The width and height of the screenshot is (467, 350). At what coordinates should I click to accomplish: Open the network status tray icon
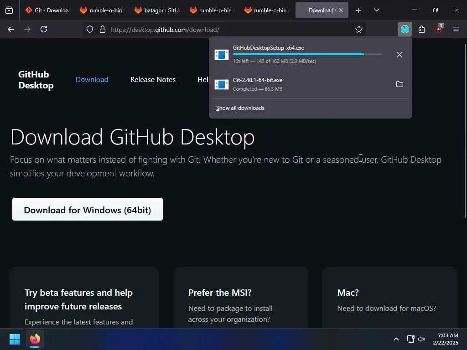411,339
